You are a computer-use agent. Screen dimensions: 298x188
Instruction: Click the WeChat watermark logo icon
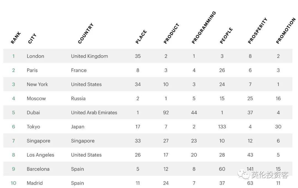point(244,174)
